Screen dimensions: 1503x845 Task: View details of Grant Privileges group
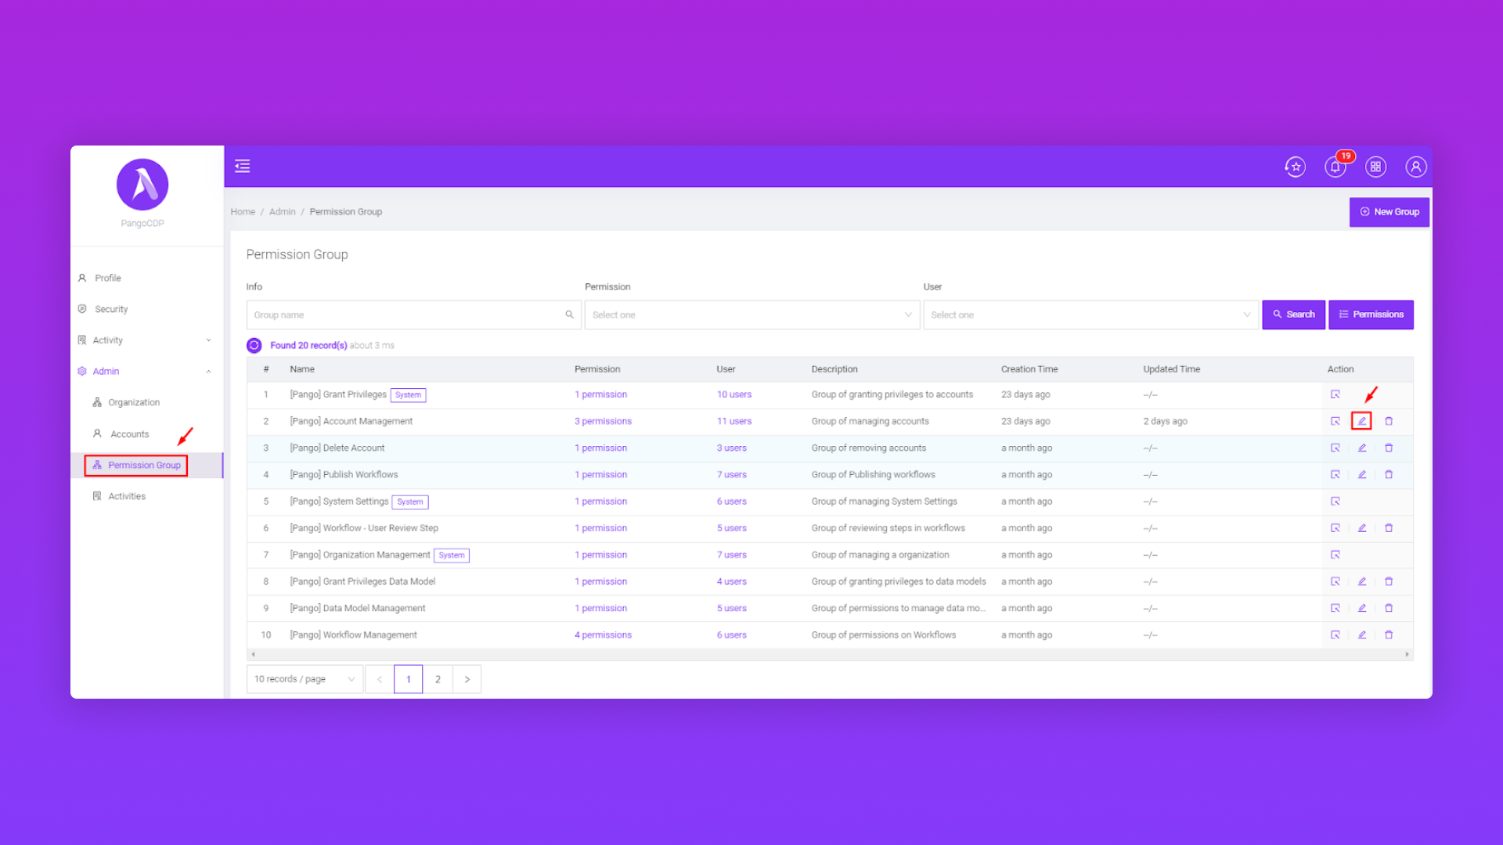[1335, 395]
